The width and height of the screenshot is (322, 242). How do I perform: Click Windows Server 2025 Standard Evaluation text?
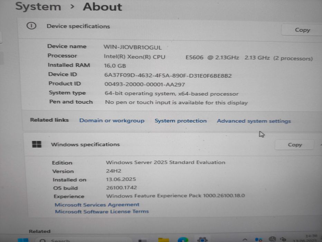coord(165,162)
